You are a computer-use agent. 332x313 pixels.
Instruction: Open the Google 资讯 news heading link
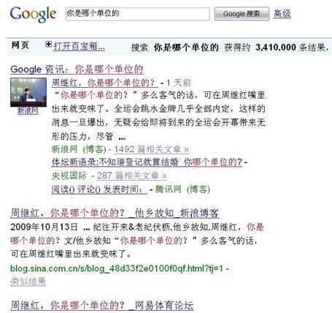[x=77, y=69]
